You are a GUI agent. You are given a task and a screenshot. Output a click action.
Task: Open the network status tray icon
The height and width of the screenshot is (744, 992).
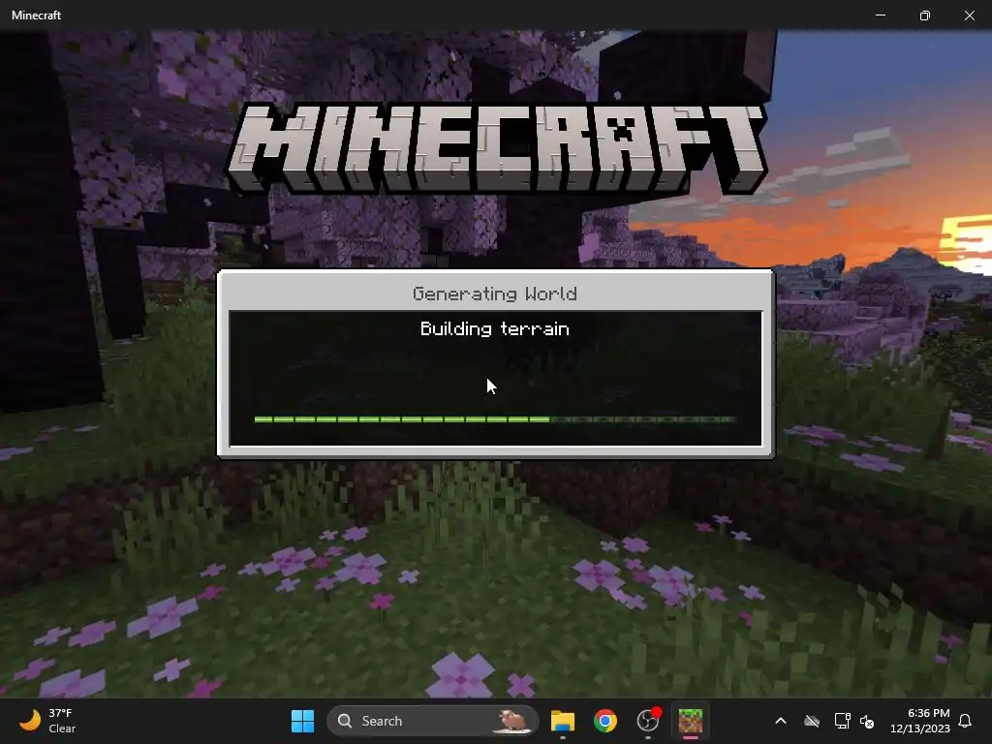point(842,721)
